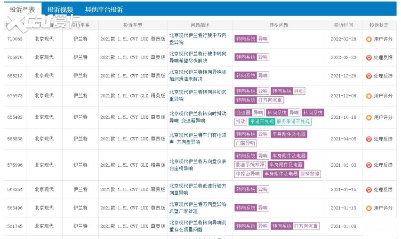Open complaint 北京现代伊兰特方向盘仪表台座椅异响
The image size is (401, 239).
pyautogui.click(x=198, y=165)
